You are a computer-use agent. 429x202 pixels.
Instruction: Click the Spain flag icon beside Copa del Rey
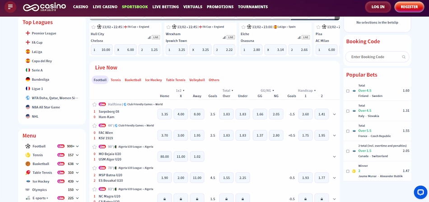point(28,61)
